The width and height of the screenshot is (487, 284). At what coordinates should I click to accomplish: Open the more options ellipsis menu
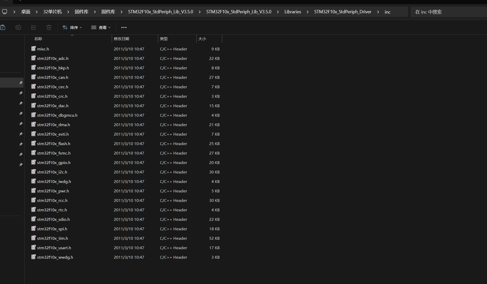[x=124, y=27]
